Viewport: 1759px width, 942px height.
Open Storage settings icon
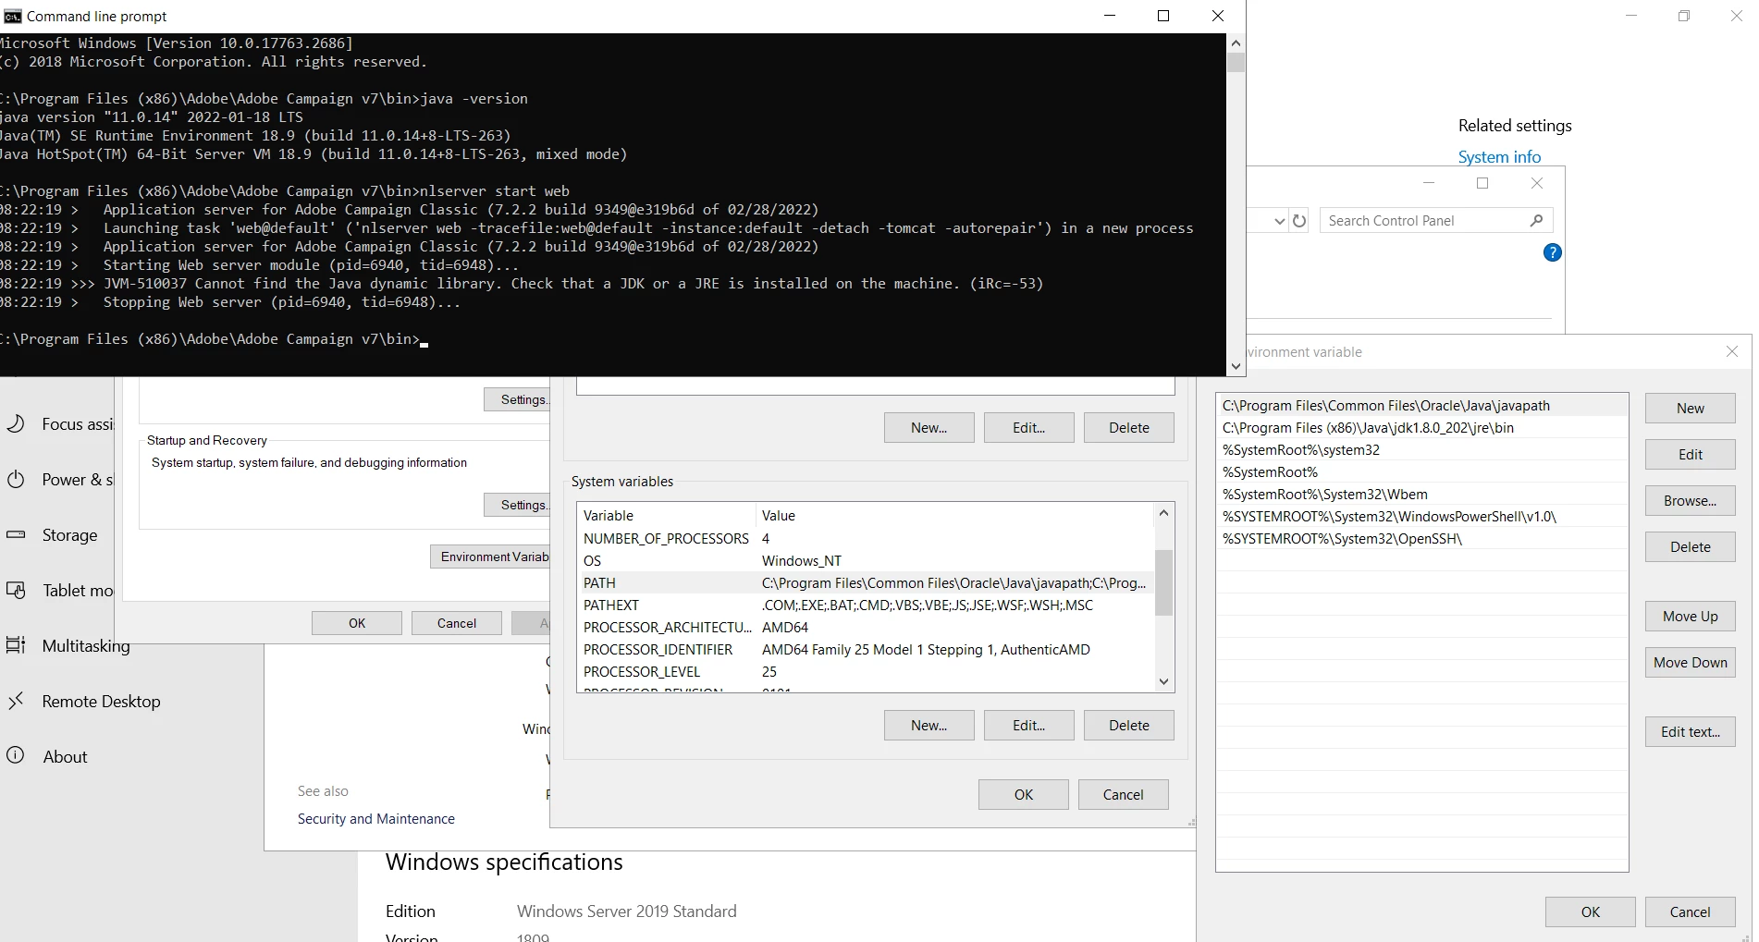pos(16,534)
